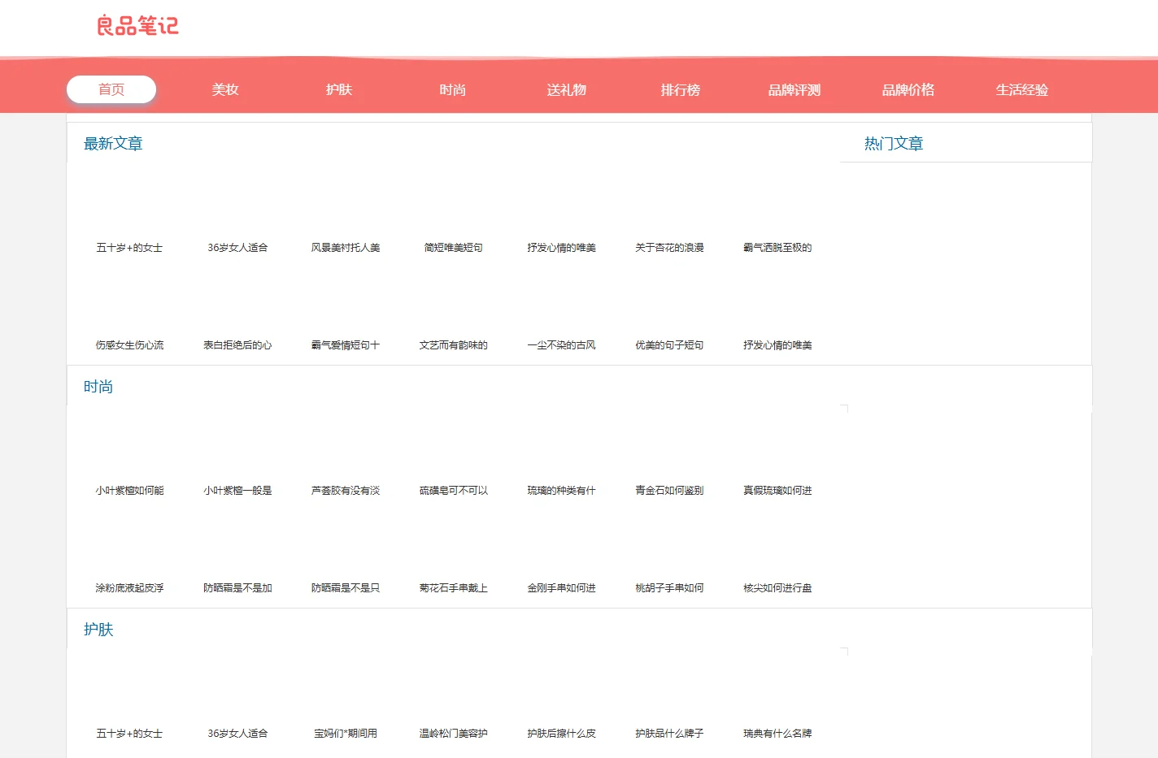Viewport: 1158px width, 758px height.
Task: Open the 青金石如何鉴别 article
Action: [x=670, y=491]
